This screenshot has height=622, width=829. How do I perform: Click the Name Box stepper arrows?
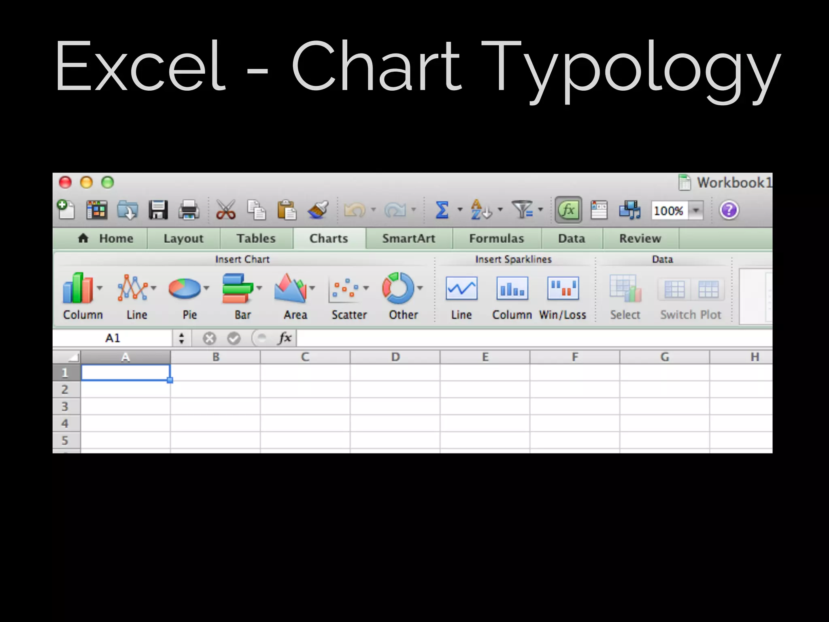(181, 338)
